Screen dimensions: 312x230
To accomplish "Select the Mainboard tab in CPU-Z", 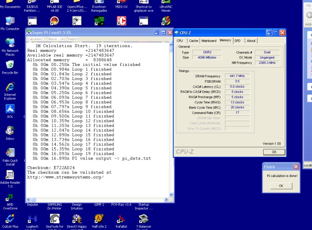I will [x=209, y=41].
